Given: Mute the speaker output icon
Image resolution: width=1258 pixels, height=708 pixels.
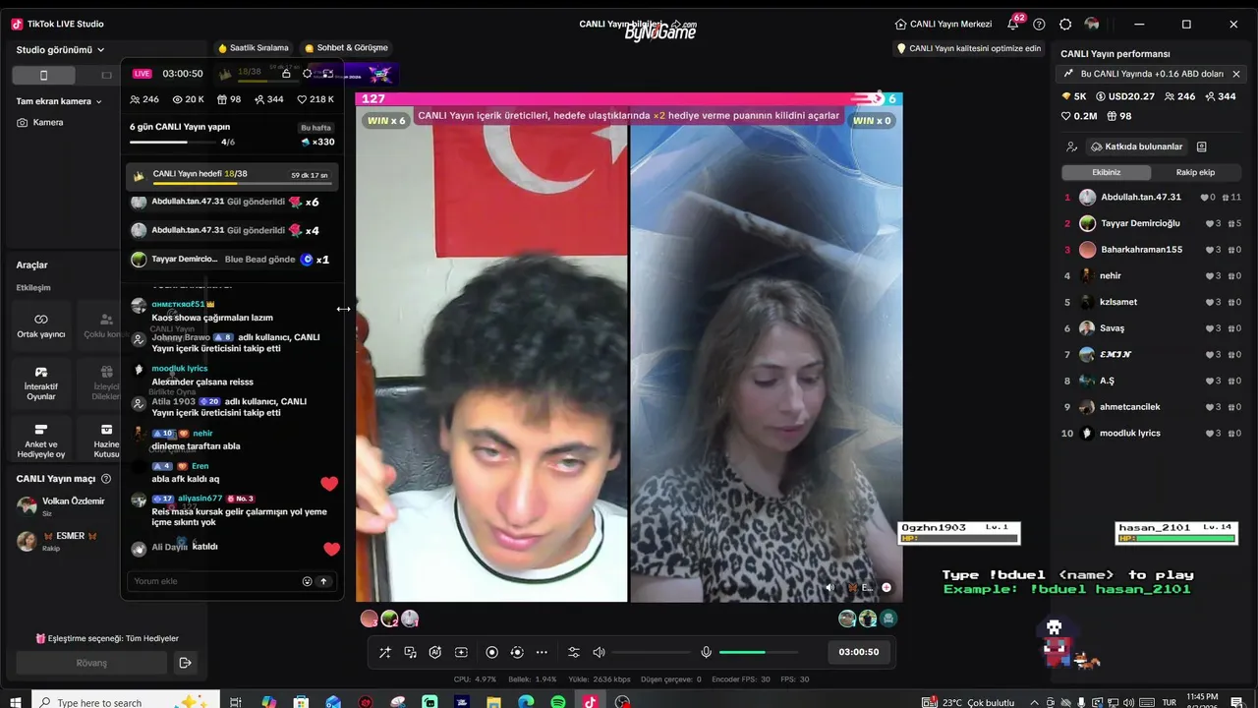Looking at the screenshot, I should (x=599, y=652).
